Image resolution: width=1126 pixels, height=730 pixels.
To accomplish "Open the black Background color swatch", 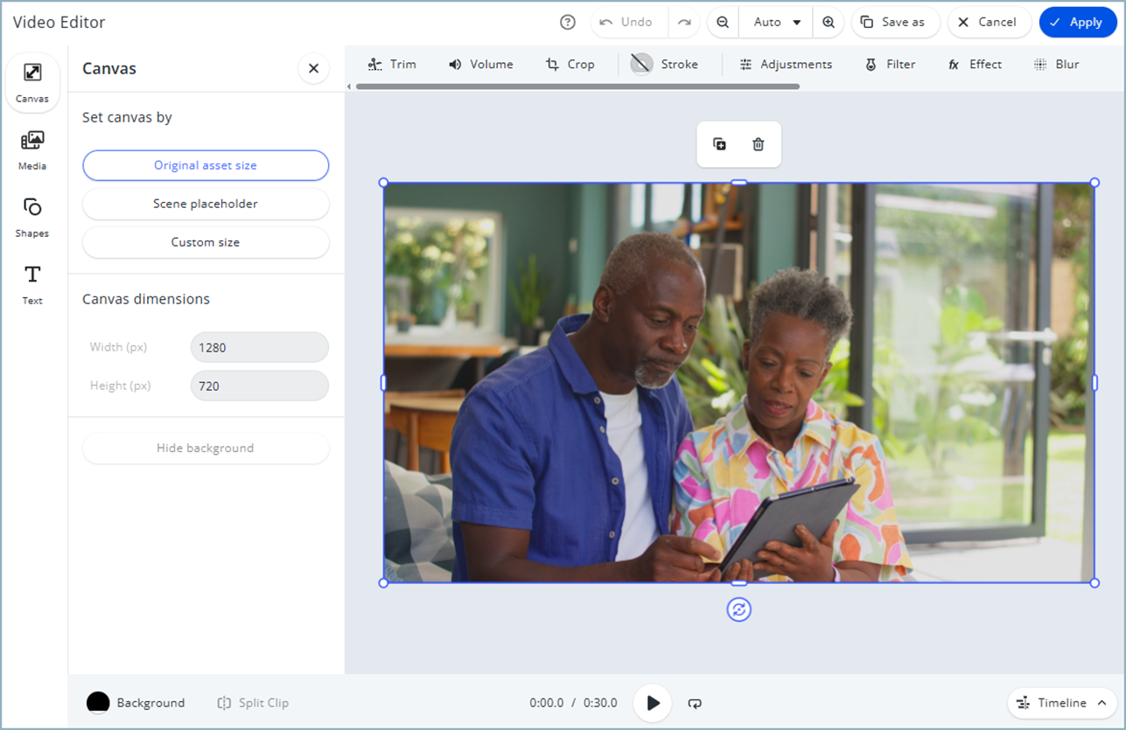I will pyautogui.click(x=98, y=703).
